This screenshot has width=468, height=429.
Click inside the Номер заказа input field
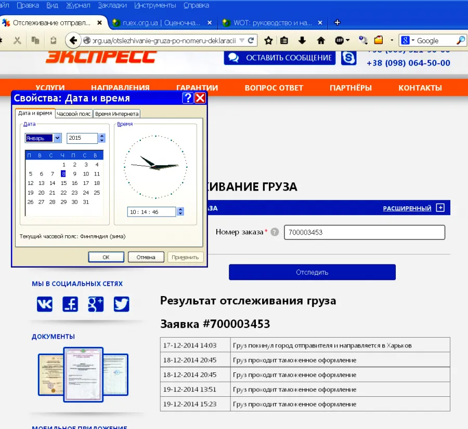pyautogui.click(x=365, y=232)
